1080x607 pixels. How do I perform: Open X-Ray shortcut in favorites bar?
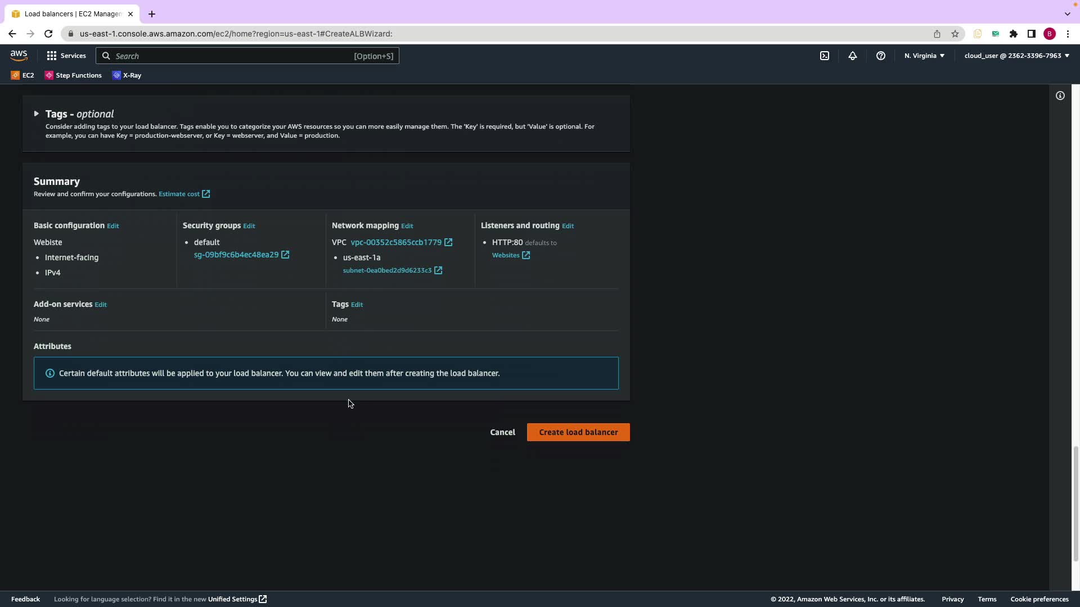coord(127,75)
